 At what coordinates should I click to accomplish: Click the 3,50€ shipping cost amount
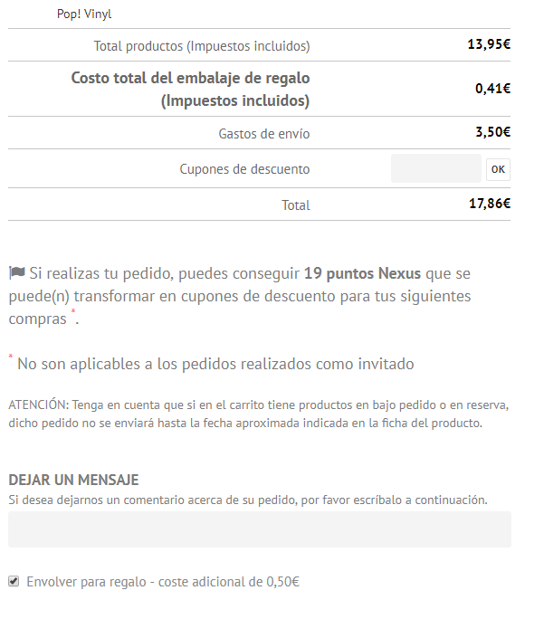[492, 132]
